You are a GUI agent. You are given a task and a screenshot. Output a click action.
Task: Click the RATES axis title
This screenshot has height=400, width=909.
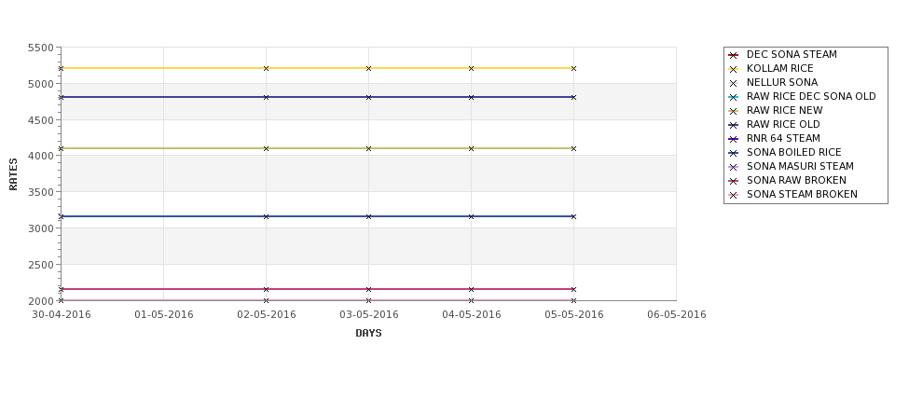[13, 174]
